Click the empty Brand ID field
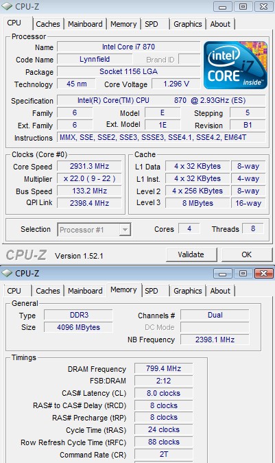This screenshot has width=275, height=463. (x=189, y=60)
